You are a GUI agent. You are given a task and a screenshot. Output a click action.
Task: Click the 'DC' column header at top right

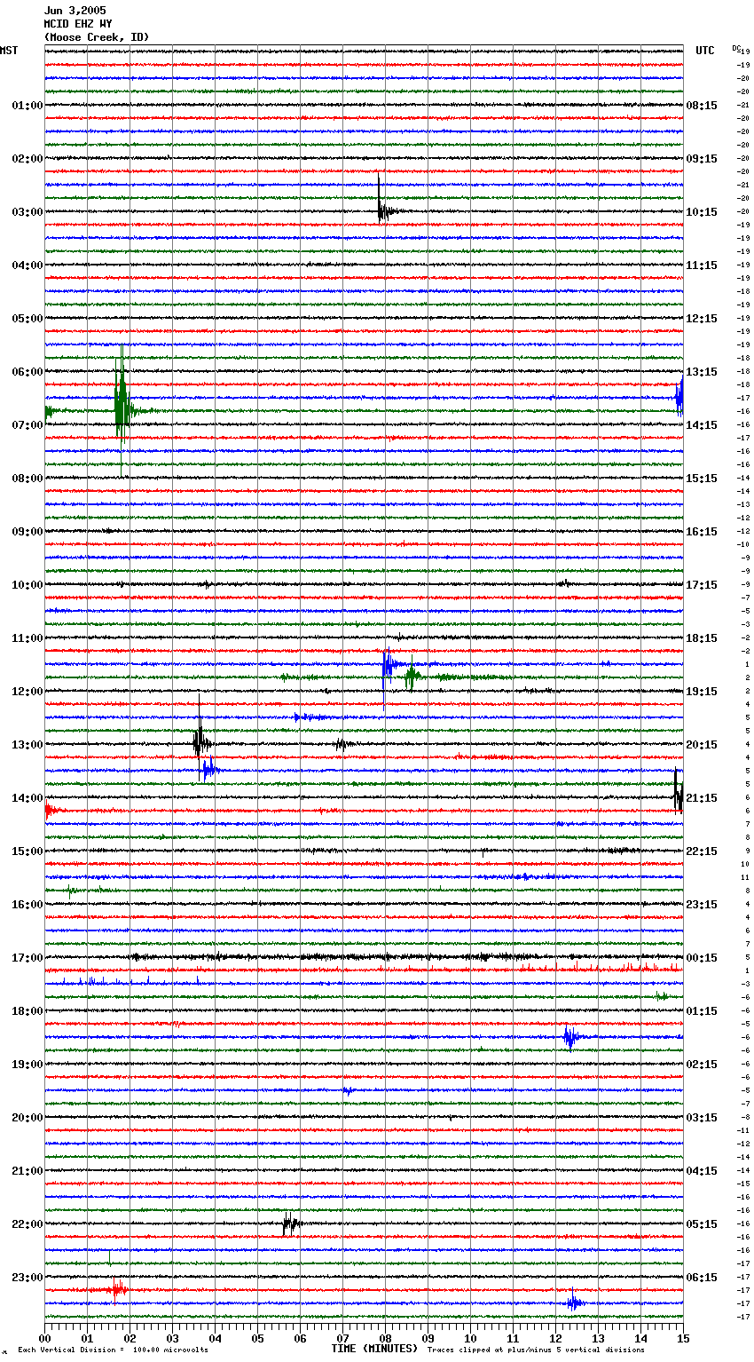click(x=736, y=47)
